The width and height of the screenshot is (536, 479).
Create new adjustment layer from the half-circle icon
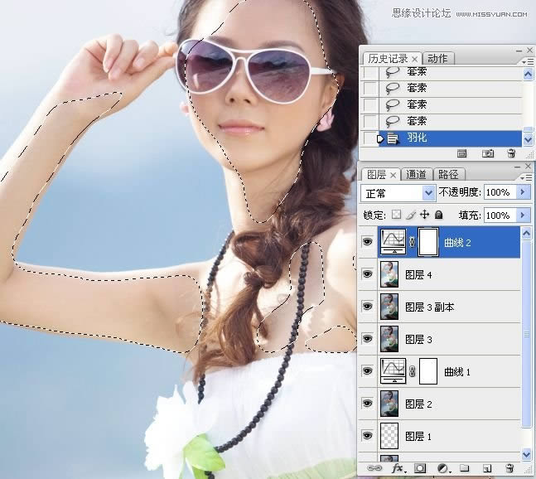[x=442, y=470]
